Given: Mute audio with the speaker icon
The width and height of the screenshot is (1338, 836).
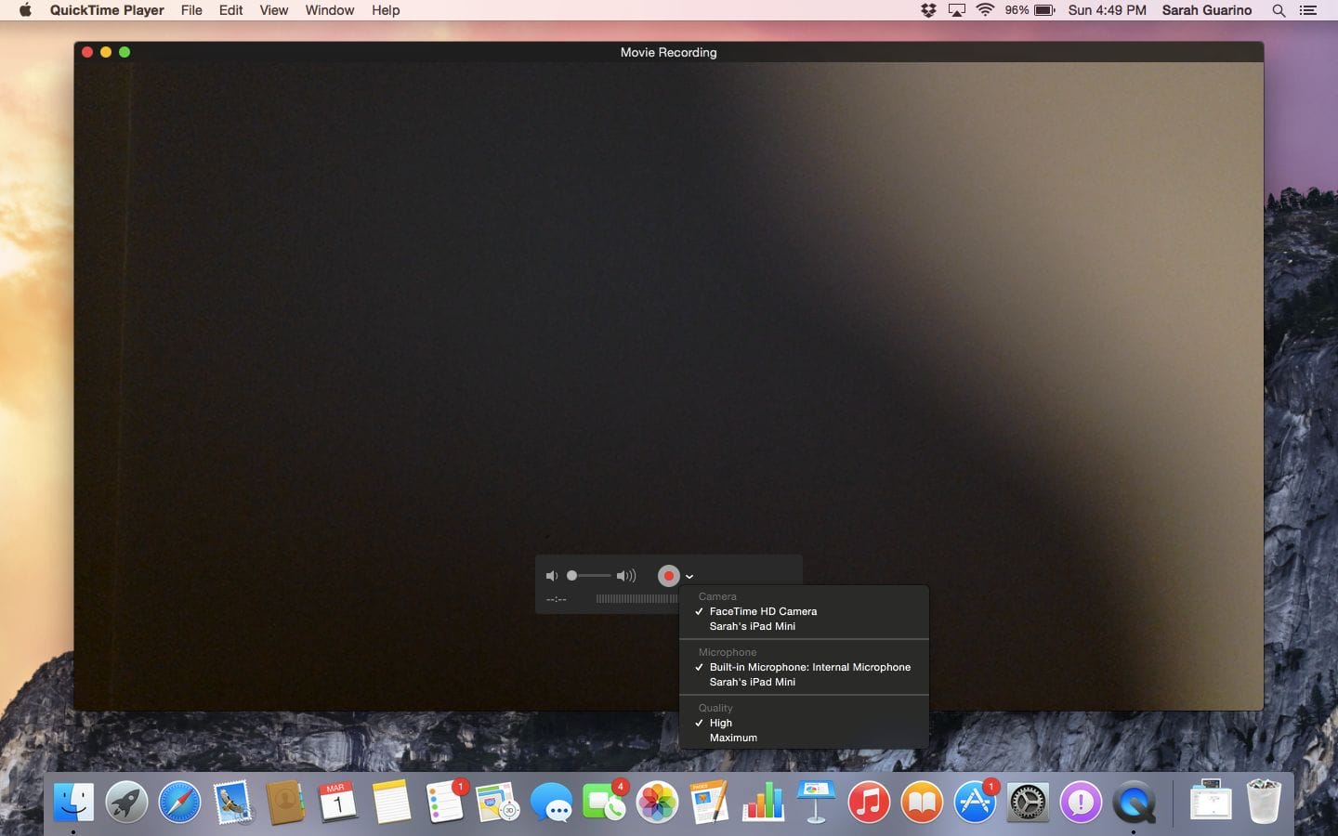Looking at the screenshot, I should [x=552, y=576].
